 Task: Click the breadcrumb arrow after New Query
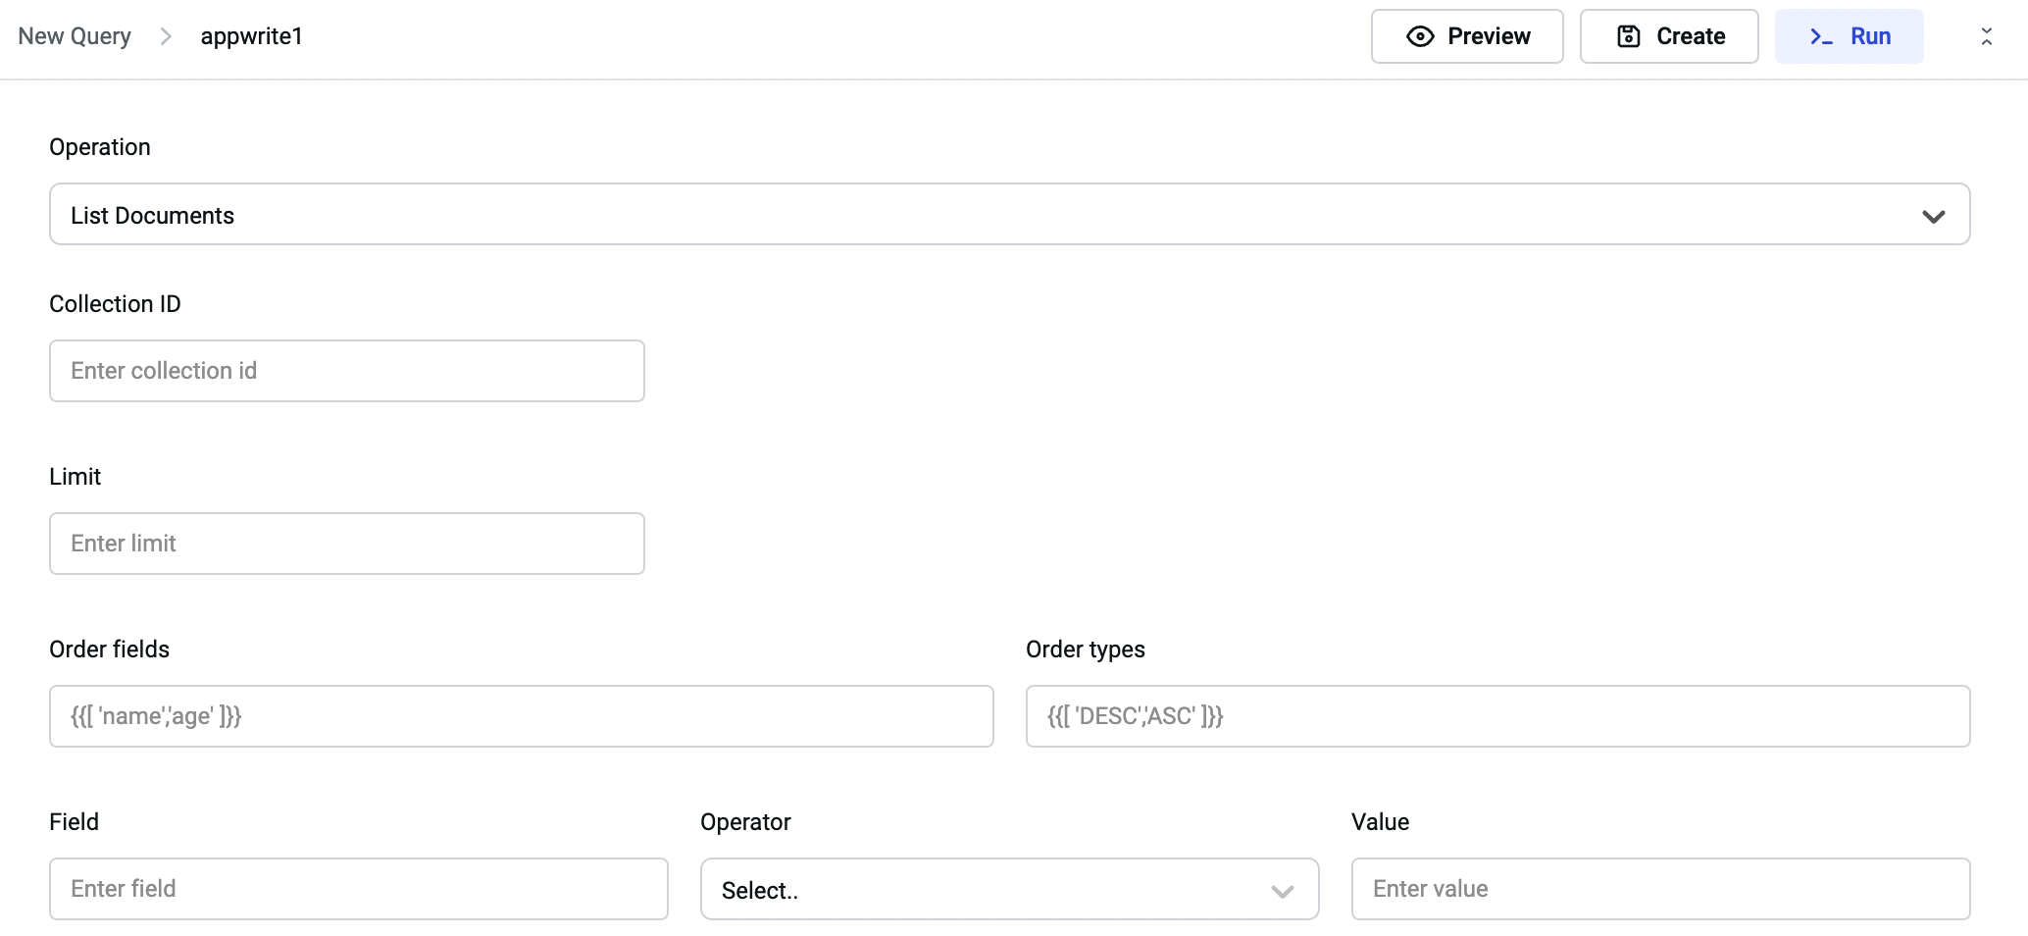pyautogui.click(x=166, y=36)
